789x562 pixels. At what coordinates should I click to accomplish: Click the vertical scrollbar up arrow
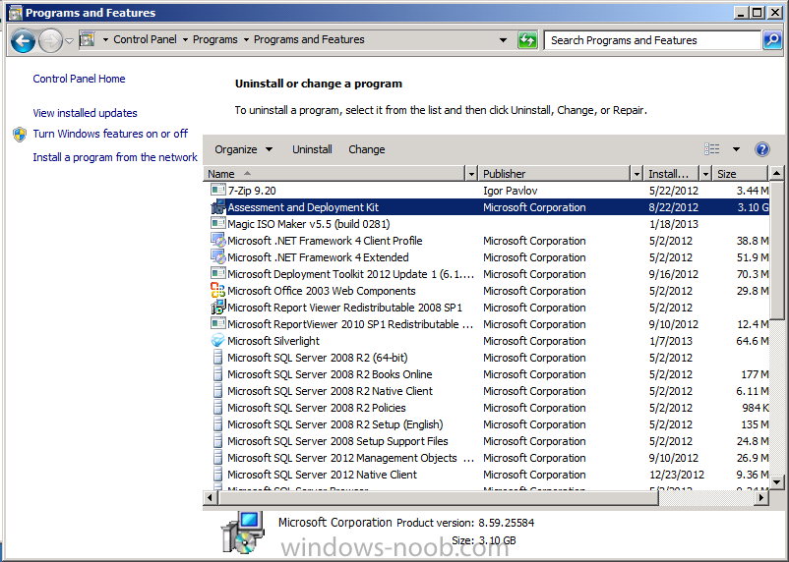[776, 174]
